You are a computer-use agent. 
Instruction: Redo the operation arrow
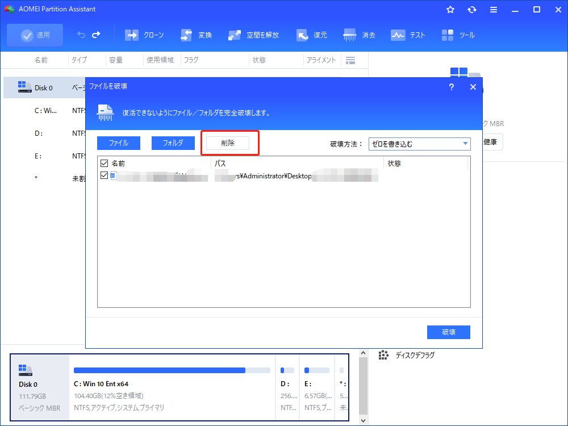tap(97, 35)
